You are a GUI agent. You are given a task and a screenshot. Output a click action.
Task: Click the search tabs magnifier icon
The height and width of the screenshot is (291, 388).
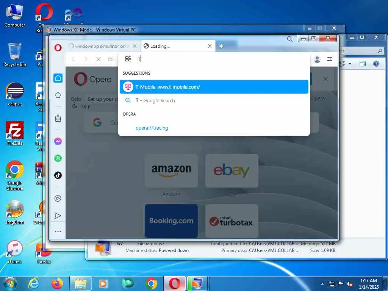tap(290, 39)
